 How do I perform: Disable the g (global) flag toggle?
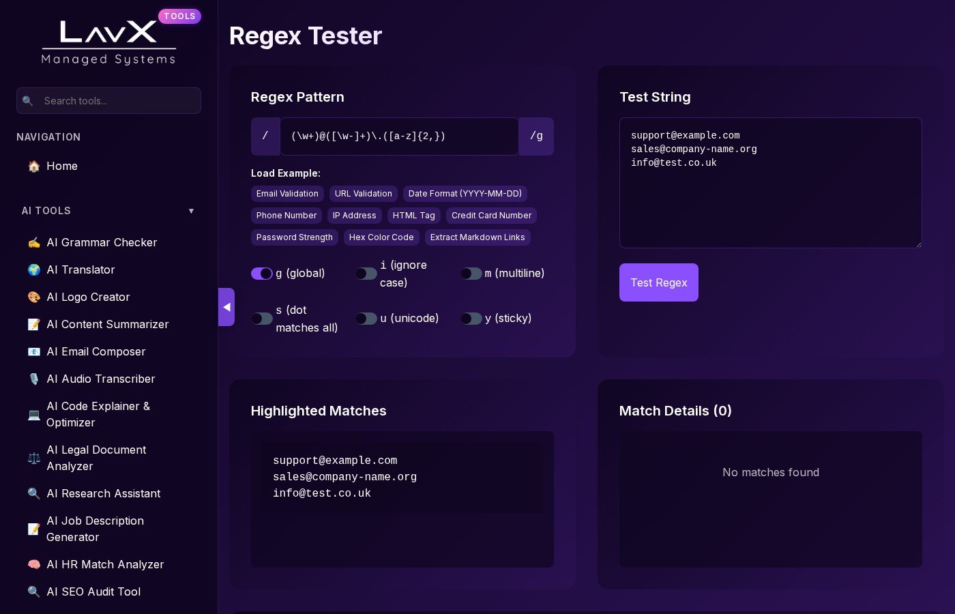[262, 274]
